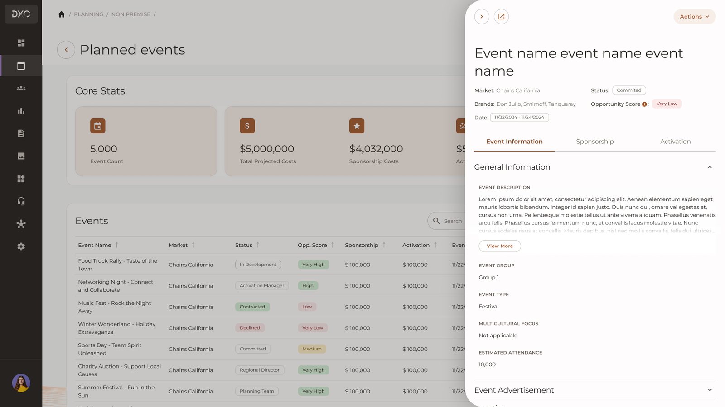Open the settings gear in sidebar

(21, 246)
